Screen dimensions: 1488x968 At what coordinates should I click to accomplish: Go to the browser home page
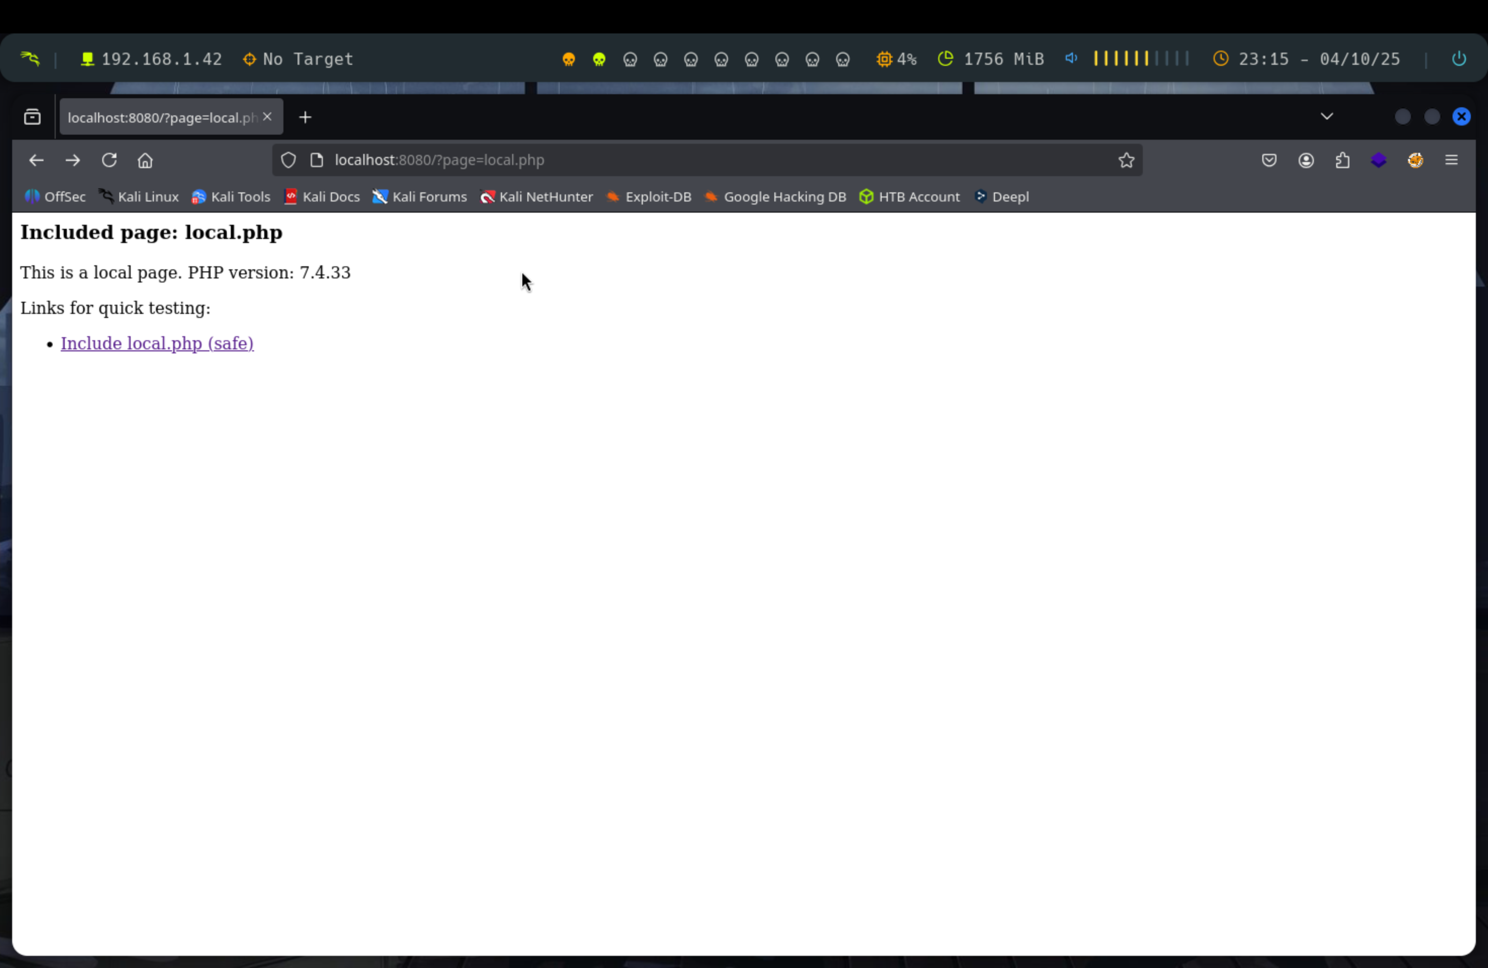145,160
